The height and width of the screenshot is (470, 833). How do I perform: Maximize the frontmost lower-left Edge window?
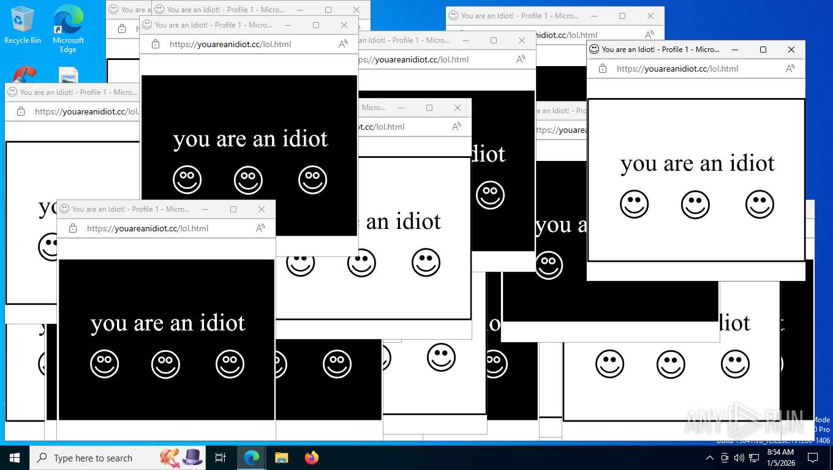(233, 209)
